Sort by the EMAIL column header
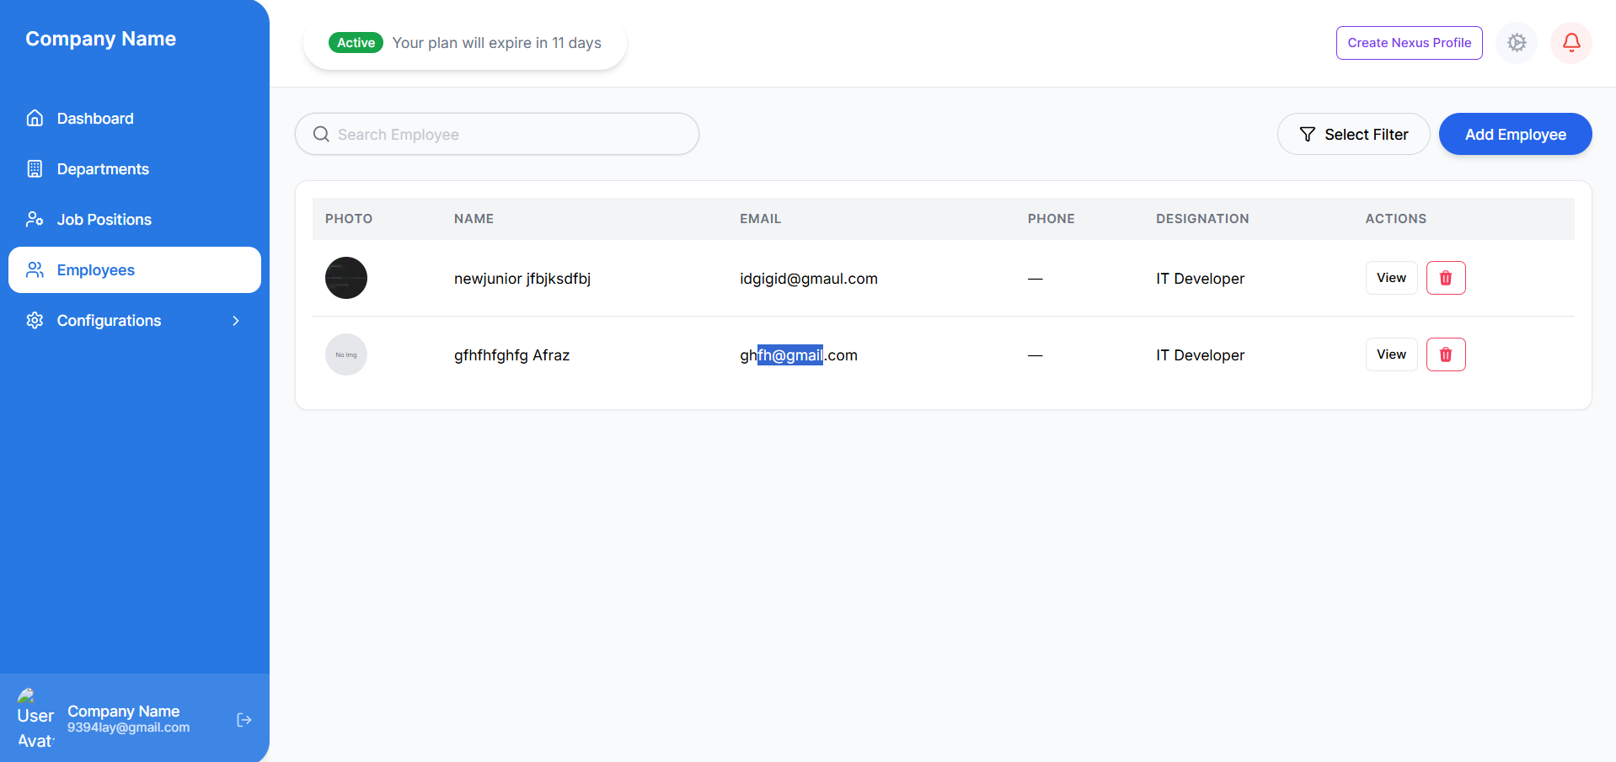The width and height of the screenshot is (1616, 762). pos(760,218)
